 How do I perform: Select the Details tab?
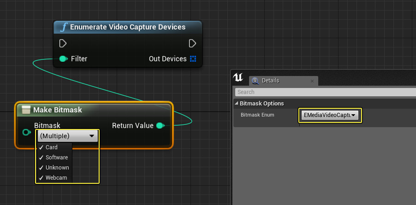270,81
